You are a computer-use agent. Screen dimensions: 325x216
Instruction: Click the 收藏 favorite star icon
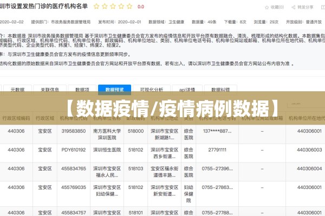266,8
